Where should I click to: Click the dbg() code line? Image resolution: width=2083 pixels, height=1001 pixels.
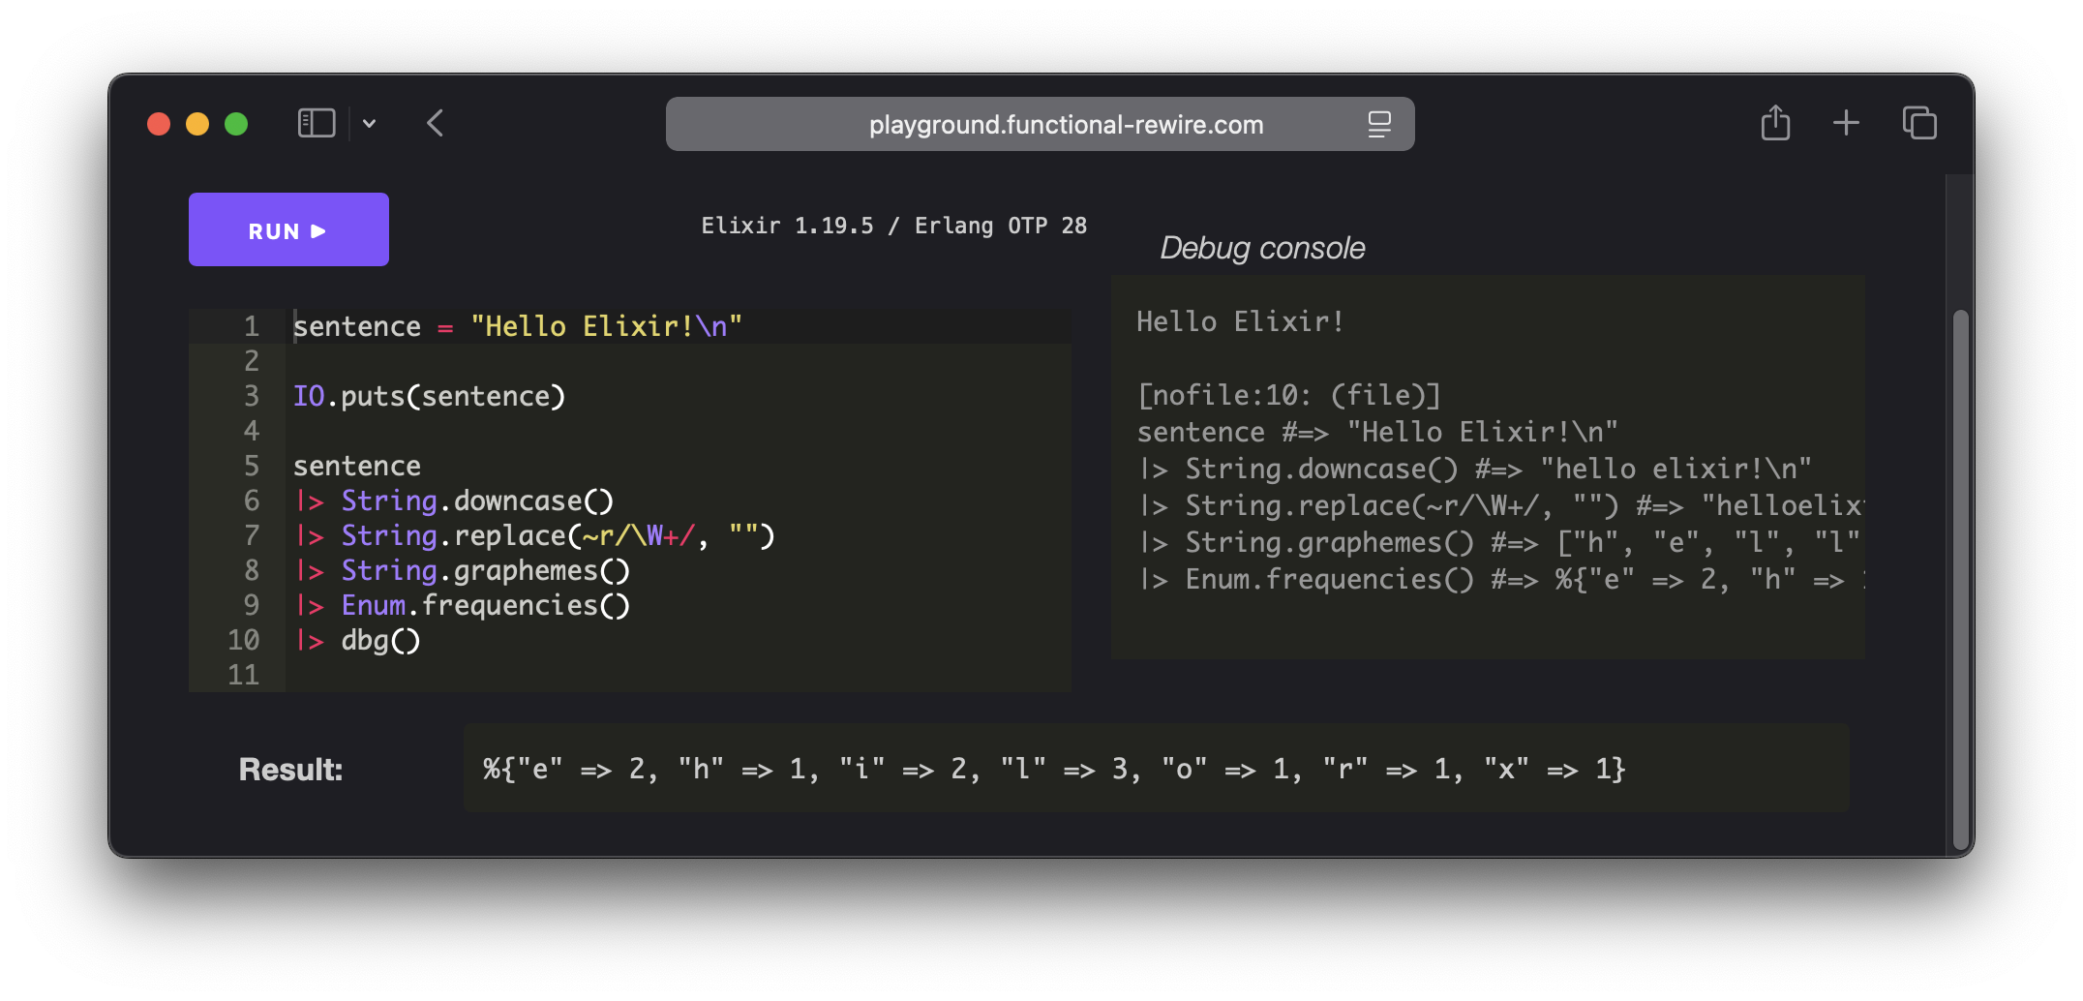click(x=357, y=640)
